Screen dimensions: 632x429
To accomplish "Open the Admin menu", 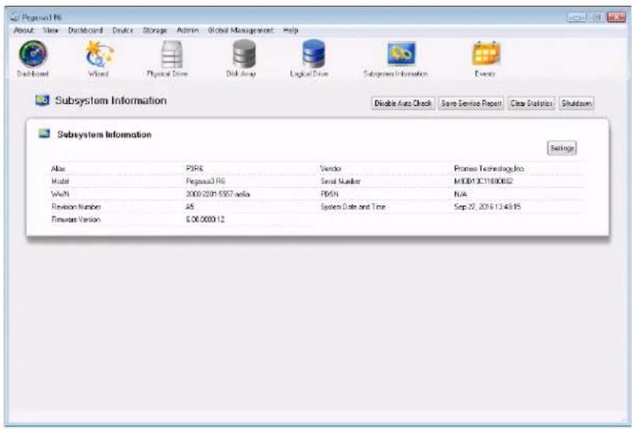I will [x=187, y=30].
